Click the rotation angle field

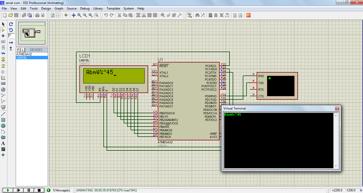(x=11, y=35)
